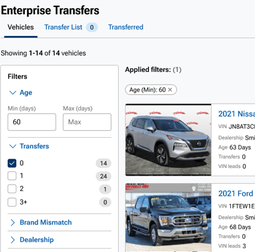255x252 pixels.
Task: Switch to the Vehicles tab
Action: [x=21, y=27]
